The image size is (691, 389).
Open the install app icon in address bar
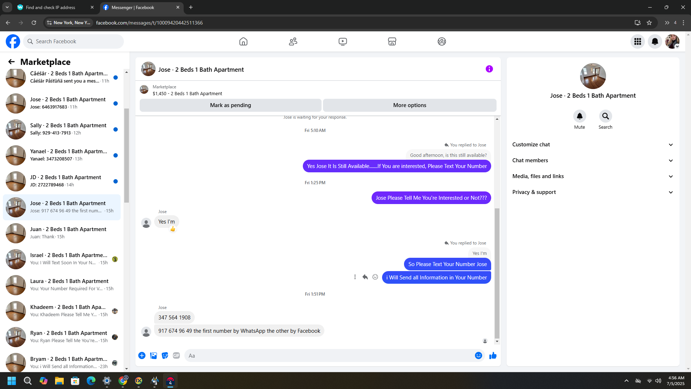637,23
